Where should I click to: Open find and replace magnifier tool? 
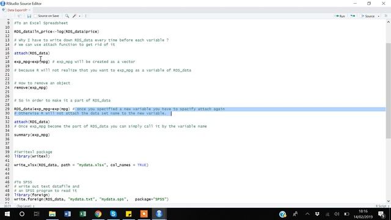coord(67,16)
